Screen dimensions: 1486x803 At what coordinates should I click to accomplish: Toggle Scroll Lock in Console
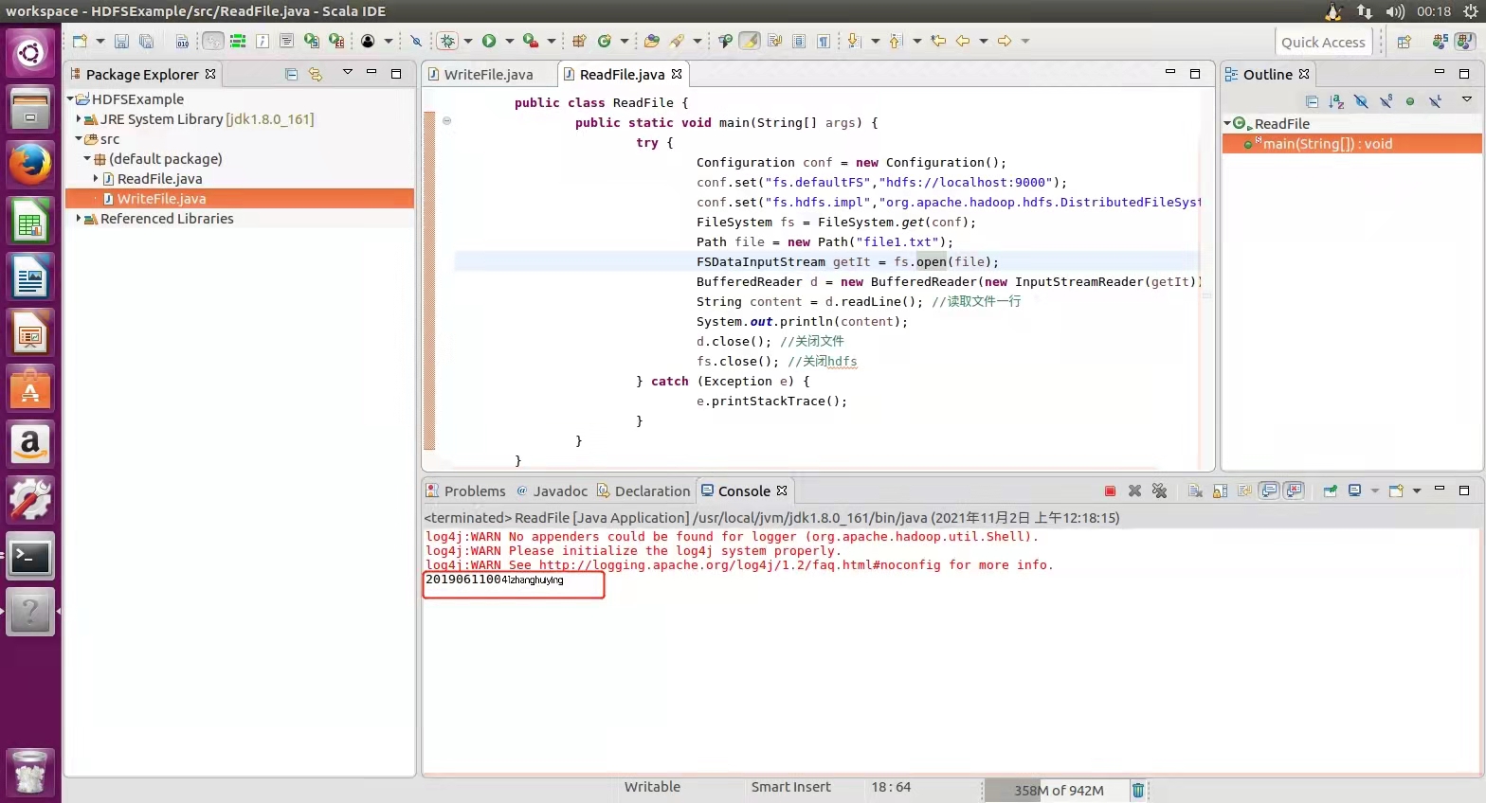pos(1220,491)
